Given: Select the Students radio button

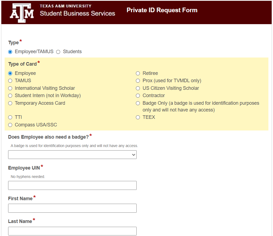Looking at the screenshot, I should click(58, 52).
